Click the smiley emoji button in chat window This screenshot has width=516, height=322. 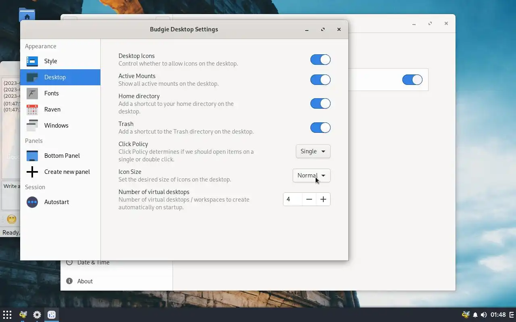pos(12,219)
